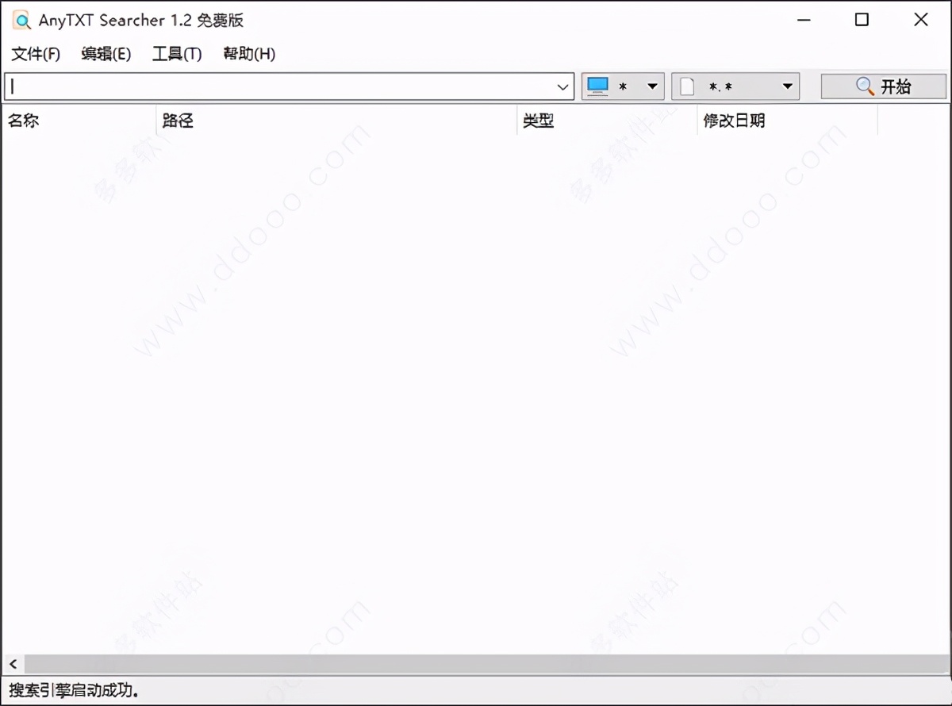
Task: Click the 开始 search button
Action: coord(884,86)
